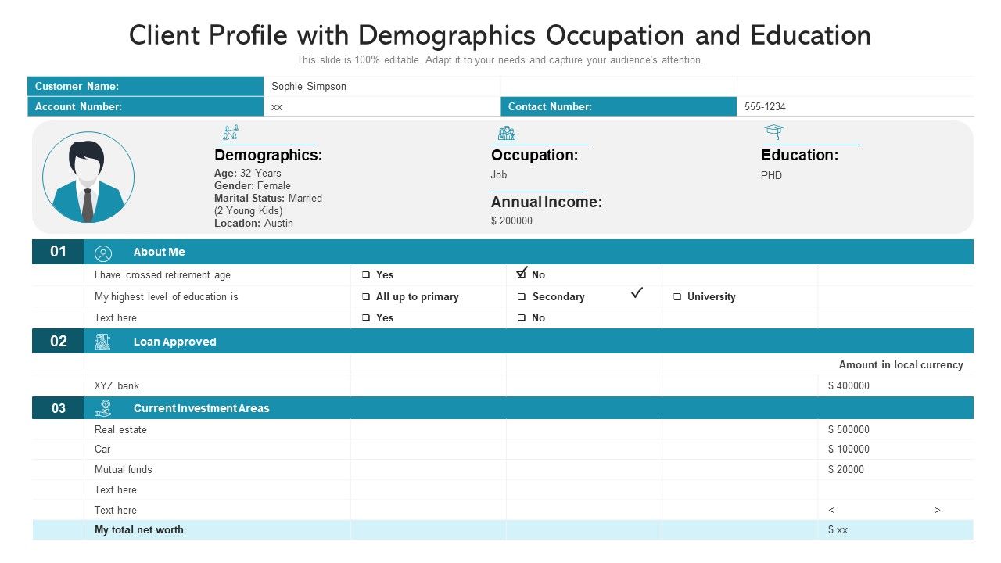Click the Current Investment Areas icon
The image size is (1001, 563).
point(102,408)
